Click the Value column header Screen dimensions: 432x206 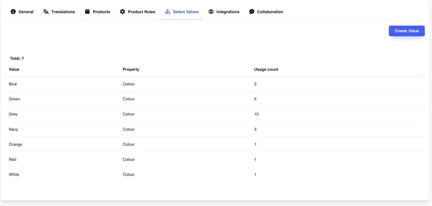[14, 70]
